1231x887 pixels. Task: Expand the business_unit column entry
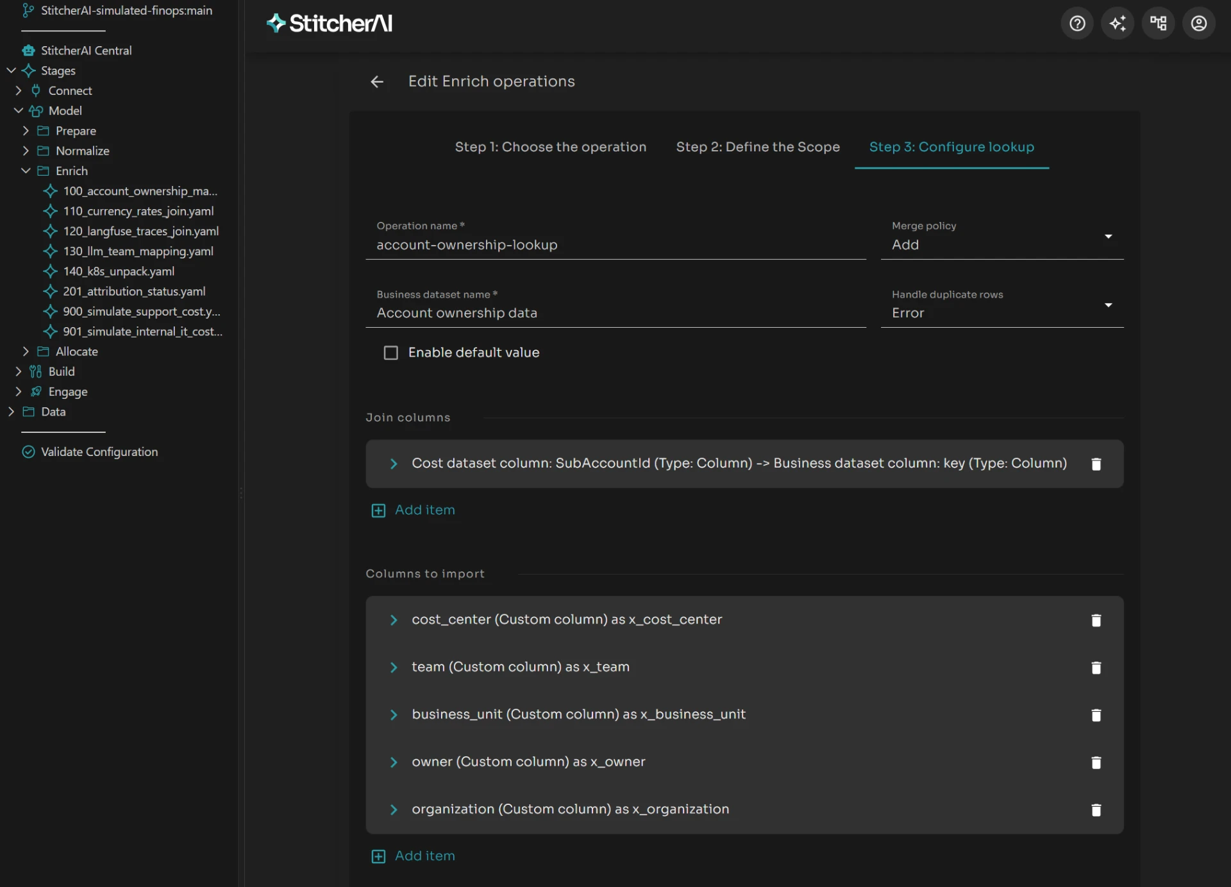point(394,715)
